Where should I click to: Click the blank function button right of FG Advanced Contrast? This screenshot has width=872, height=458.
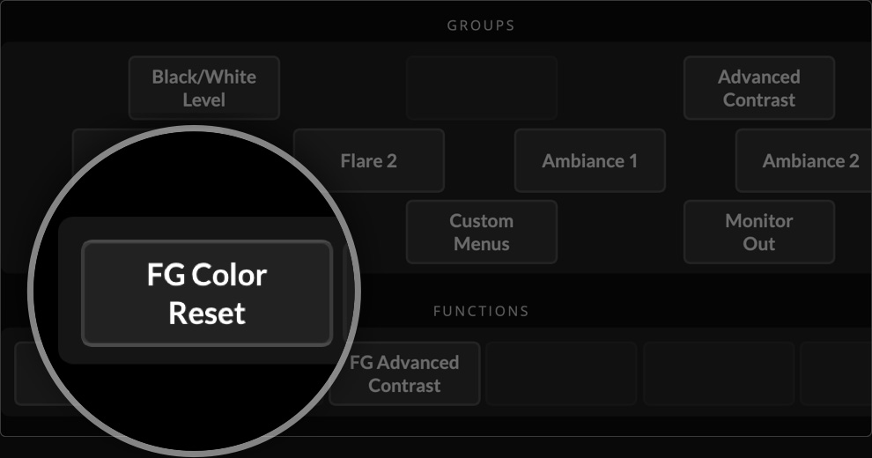click(561, 373)
